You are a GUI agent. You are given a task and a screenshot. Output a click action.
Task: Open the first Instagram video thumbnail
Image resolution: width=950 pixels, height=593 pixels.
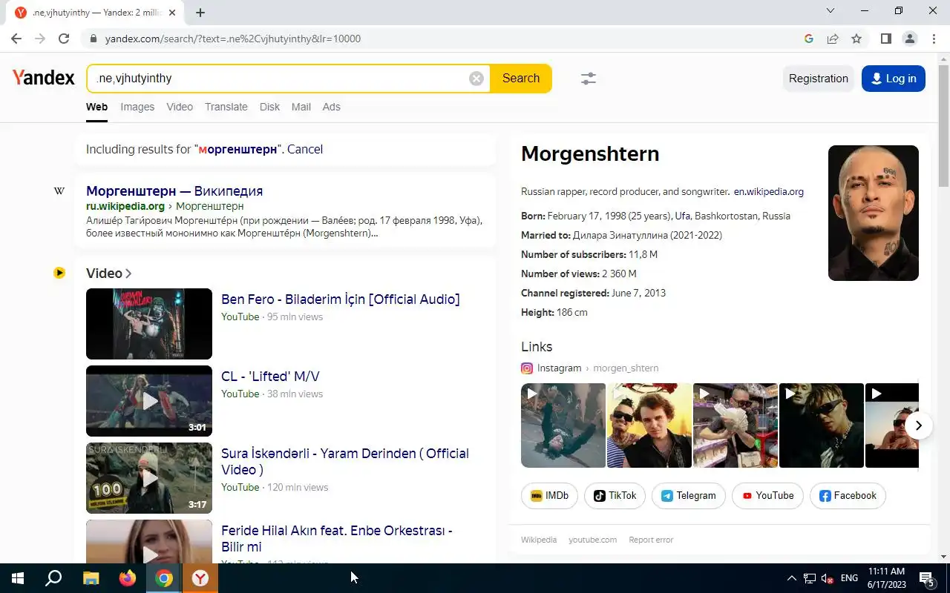click(563, 425)
